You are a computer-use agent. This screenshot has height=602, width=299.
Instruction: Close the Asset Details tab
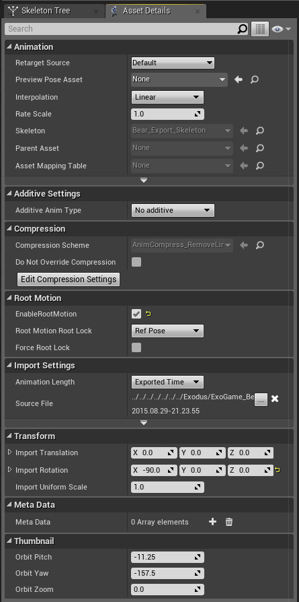point(198,11)
